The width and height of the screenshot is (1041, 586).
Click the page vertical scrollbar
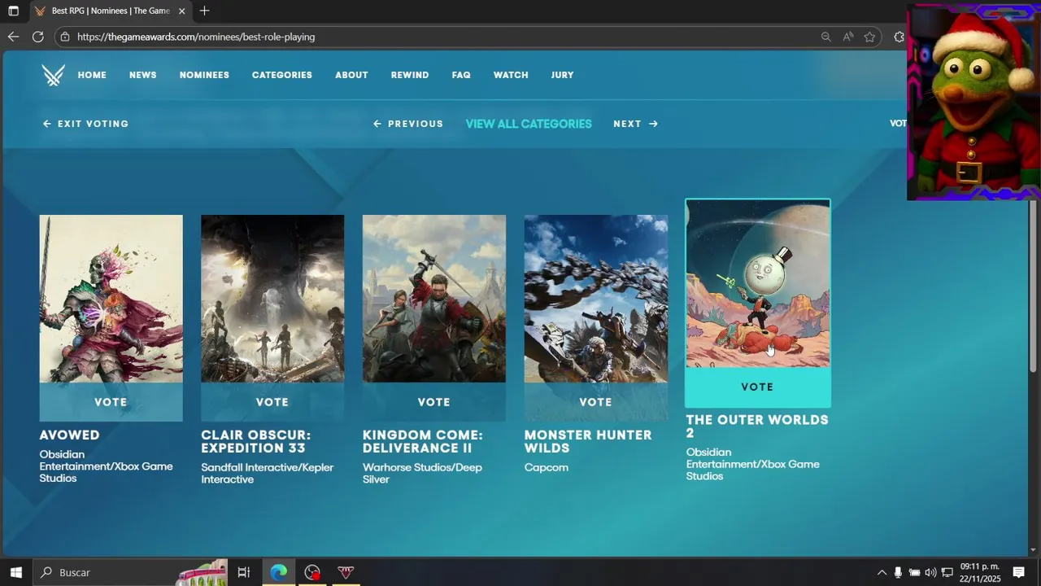1034,285
